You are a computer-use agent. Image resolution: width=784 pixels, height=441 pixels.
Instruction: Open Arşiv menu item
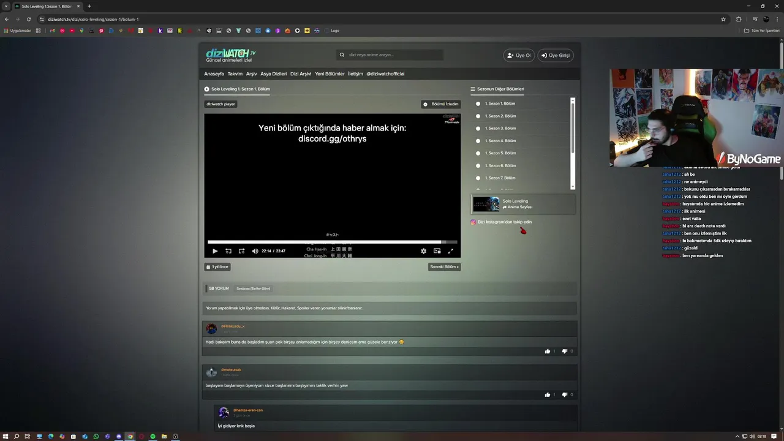pyautogui.click(x=252, y=73)
